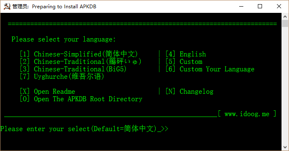Viewport: 289px width, 151px height.
Task: Minimize the installer console window
Action: (241, 7)
